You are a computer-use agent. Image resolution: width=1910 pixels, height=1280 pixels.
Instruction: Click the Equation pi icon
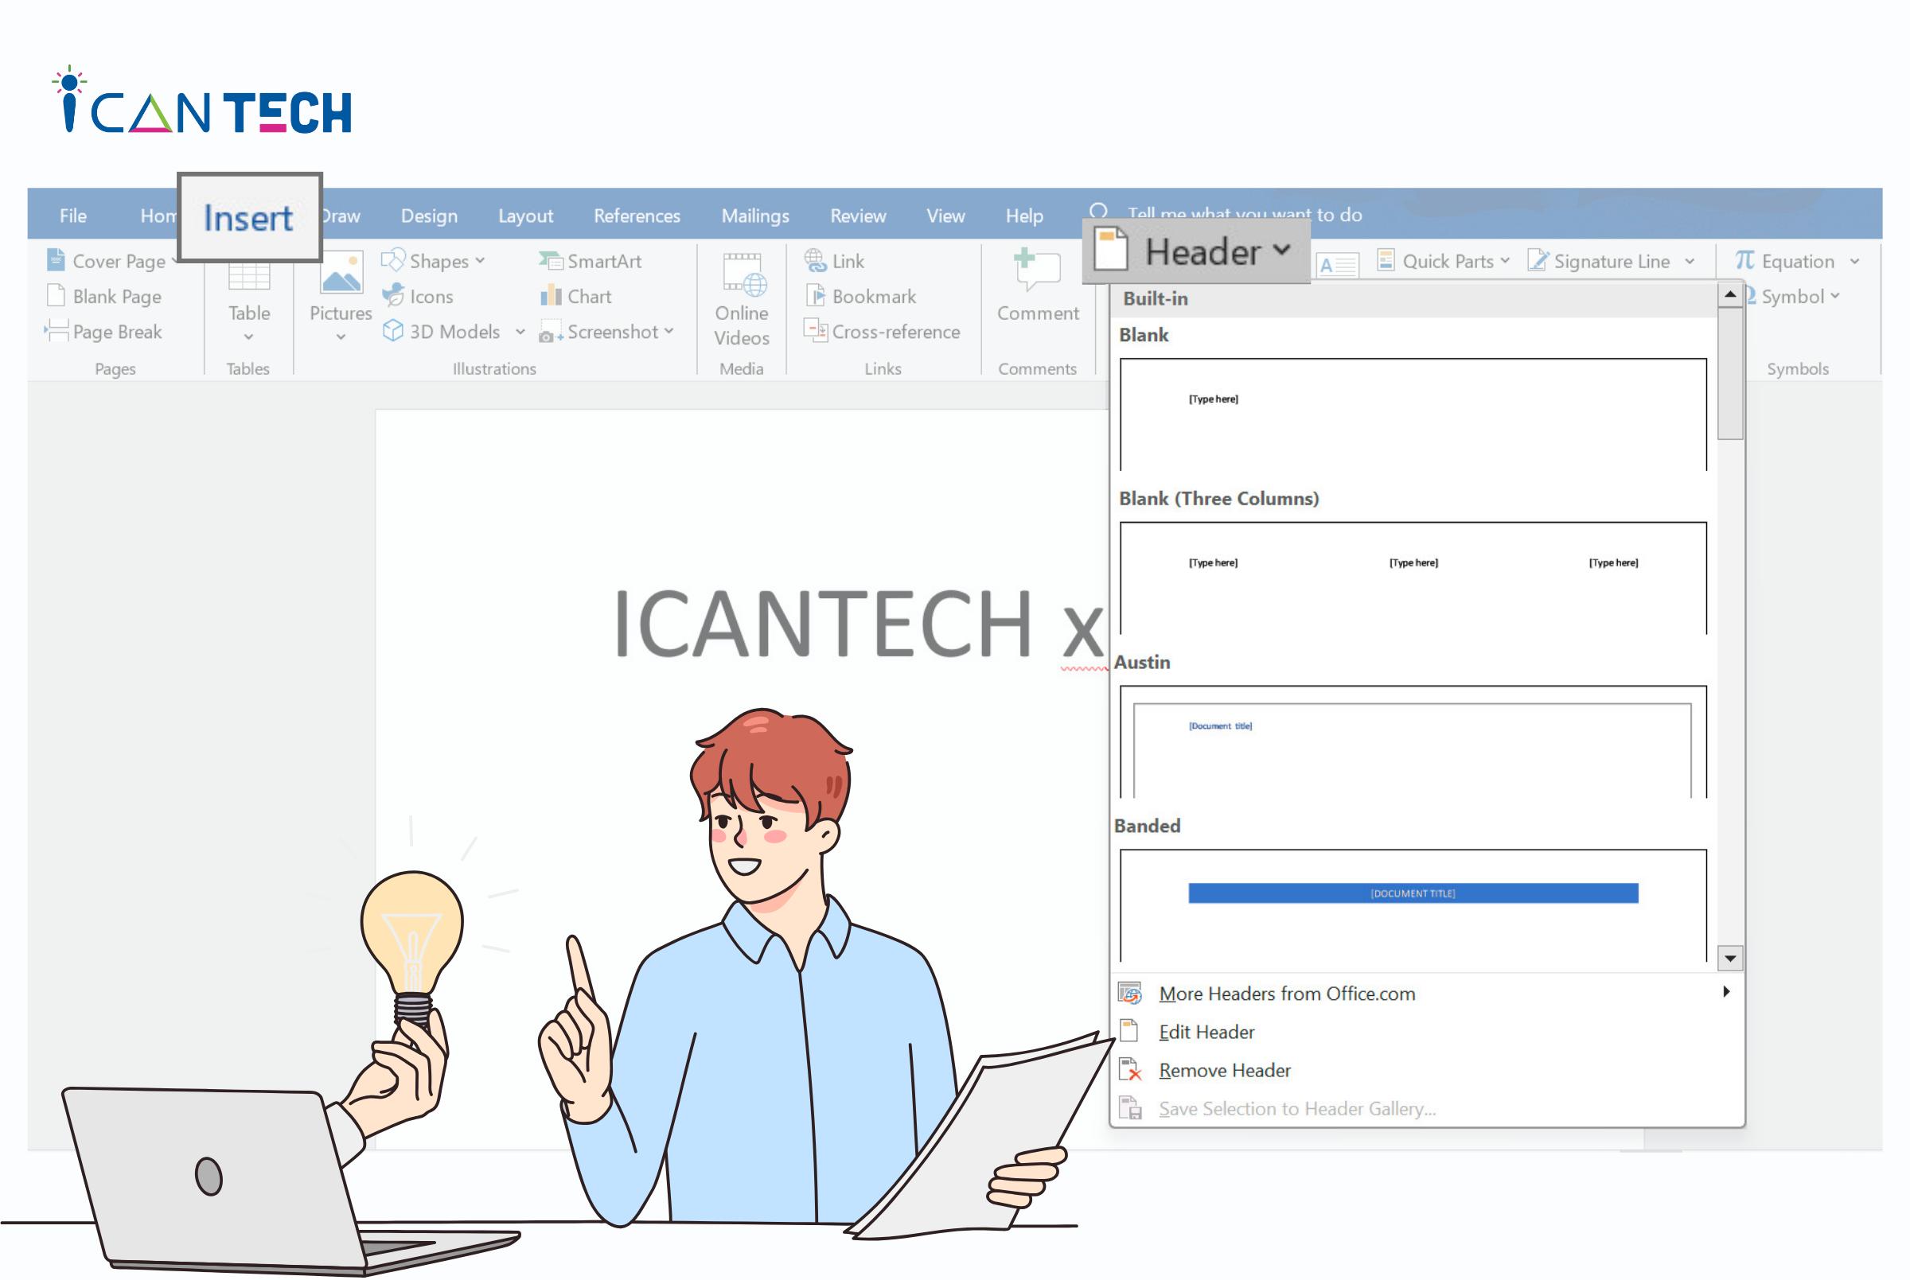click(1744, 260)
